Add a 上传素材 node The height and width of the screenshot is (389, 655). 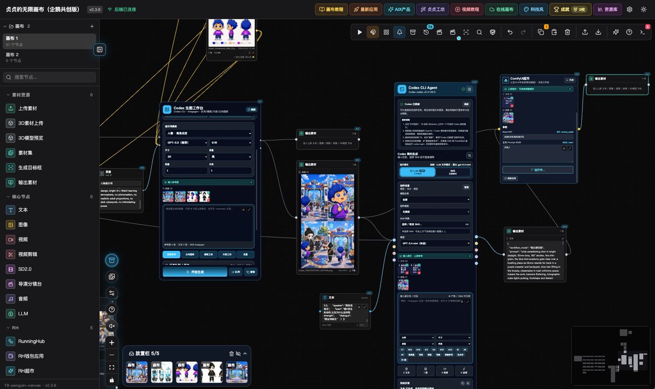50,108
